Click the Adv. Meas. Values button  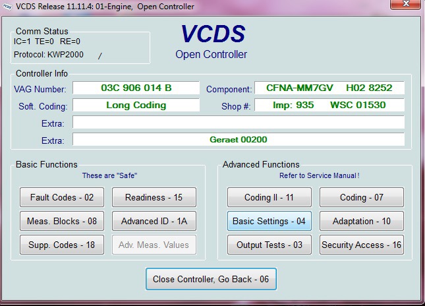point(154,245)
